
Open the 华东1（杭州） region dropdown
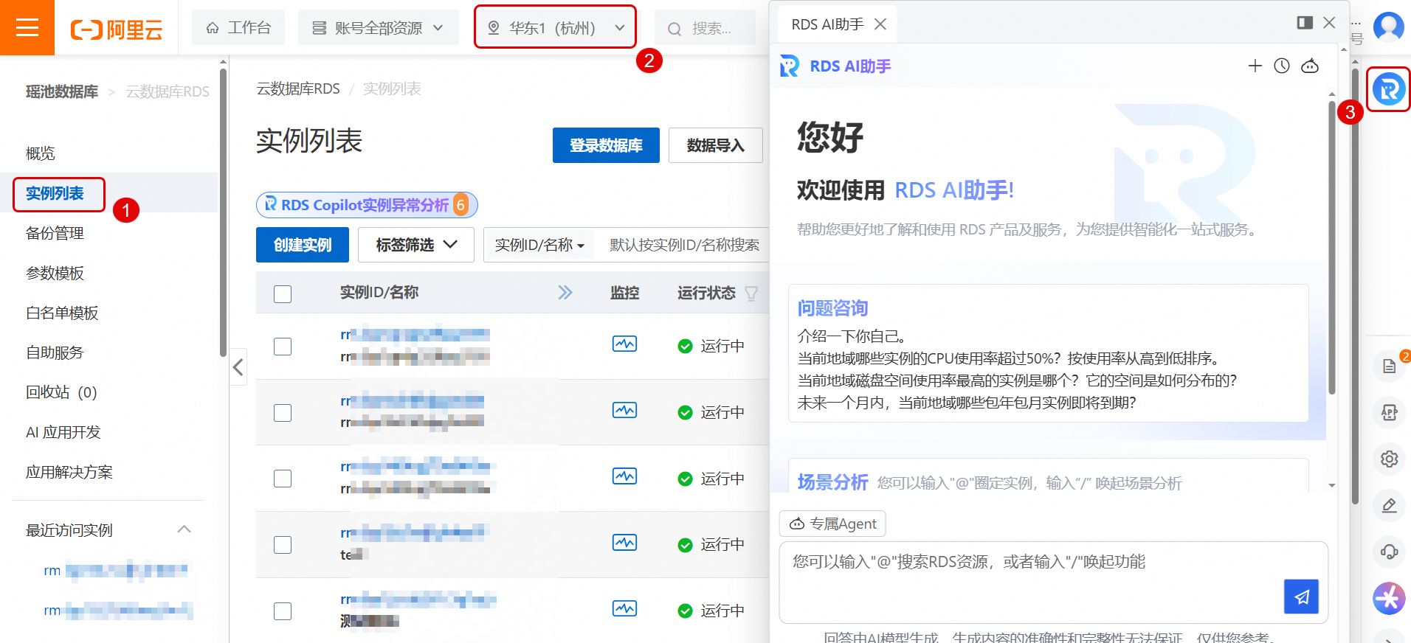coord(555,27)
